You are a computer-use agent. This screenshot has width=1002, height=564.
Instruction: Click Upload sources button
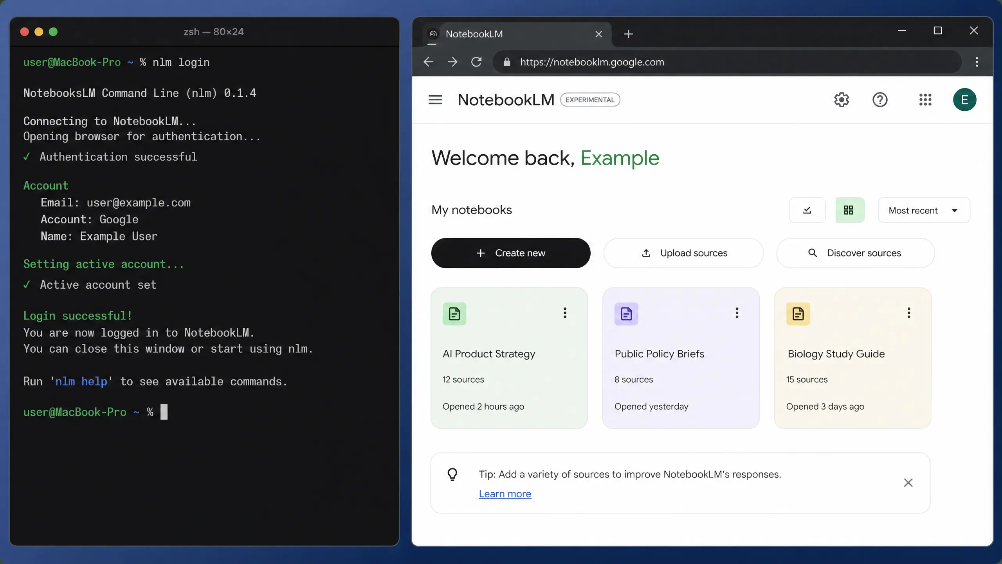683,253
